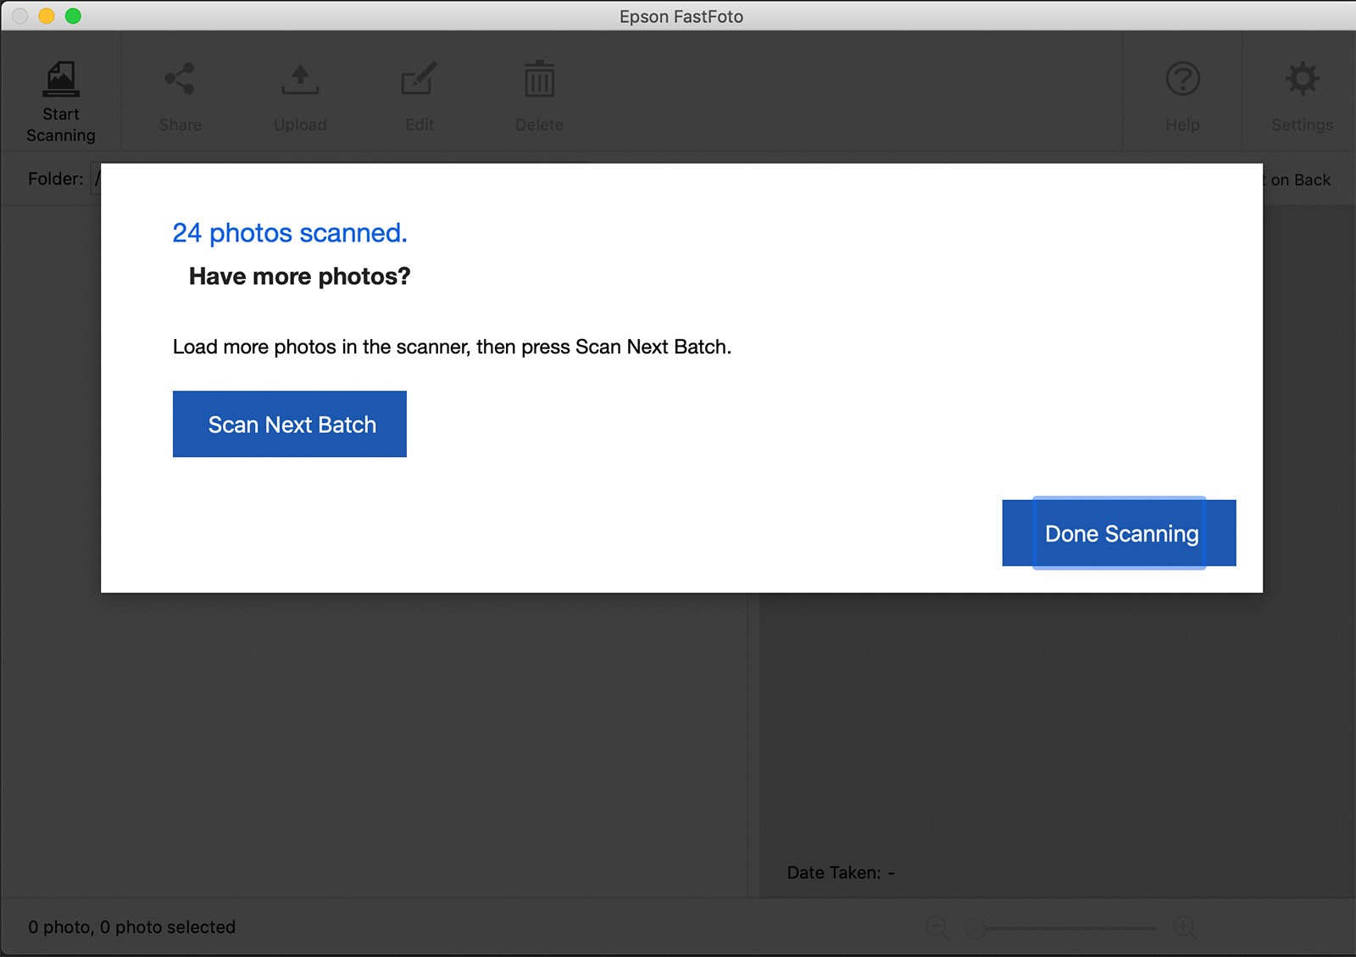Click the Start Scanning toolbar icon
Image resolution: width=1356 pixels, height=957 pixels.
(x=60, y=101)
